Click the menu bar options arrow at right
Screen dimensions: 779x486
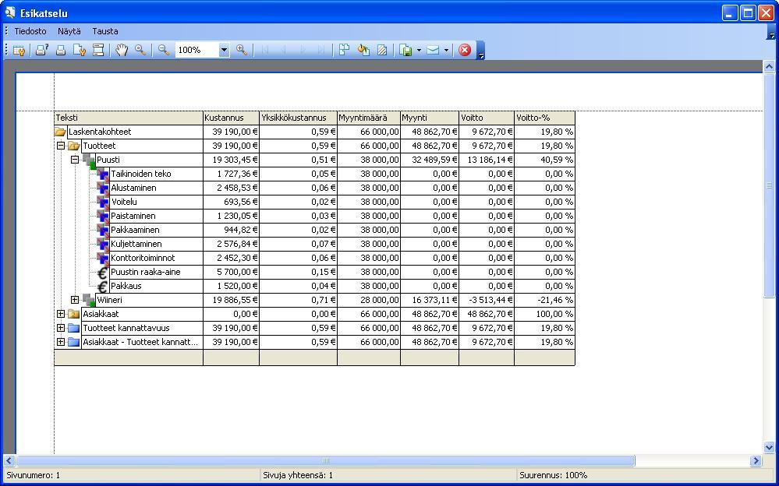pyautogui.click(x=771, y=32)
